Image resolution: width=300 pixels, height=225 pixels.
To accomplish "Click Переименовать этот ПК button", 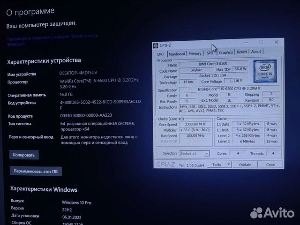I will pyautogui.click(x=36, y=171).
